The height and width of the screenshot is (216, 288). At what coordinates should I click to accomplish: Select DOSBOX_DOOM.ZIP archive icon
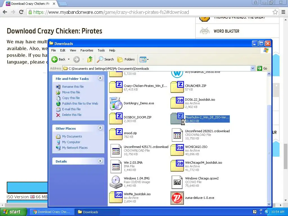click(x=116, y=118)
